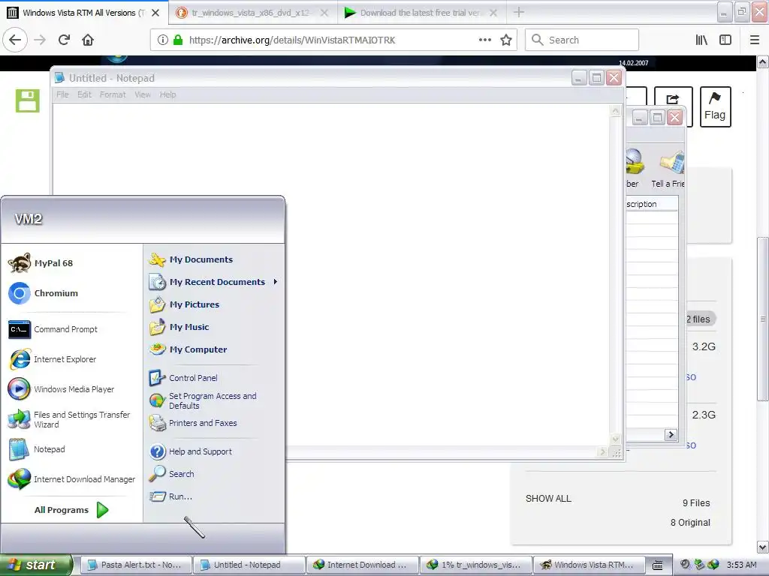The height and width of the screenshot is (576, 769).
Task: Switch to Untitled - Notepad taskbar item
Action: 248,565
